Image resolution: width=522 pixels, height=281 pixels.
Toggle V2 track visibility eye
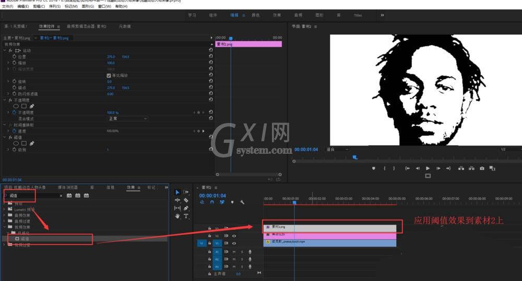pyautogui.click(x=234, y=236)
